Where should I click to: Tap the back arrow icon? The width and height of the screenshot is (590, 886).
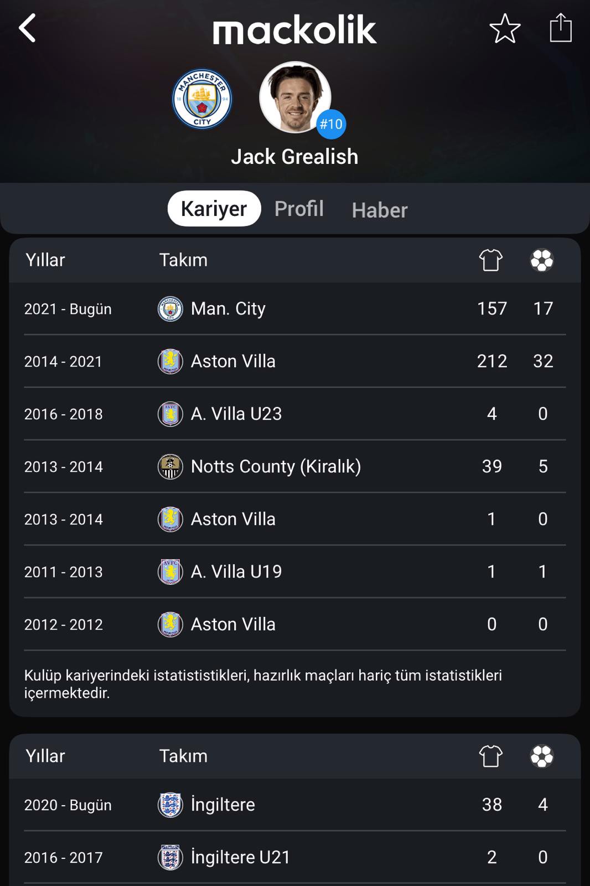coord(27,28)
